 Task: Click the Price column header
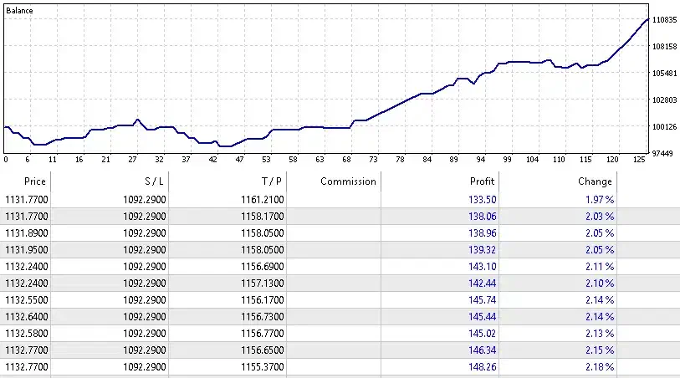point(35,181)
